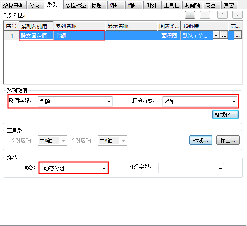Select the 静态固定值 cell in series row
This screenshot has height=226, width=247.
coord(36,35)
